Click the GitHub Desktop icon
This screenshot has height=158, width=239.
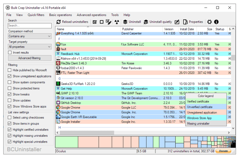tap(58, 103)
